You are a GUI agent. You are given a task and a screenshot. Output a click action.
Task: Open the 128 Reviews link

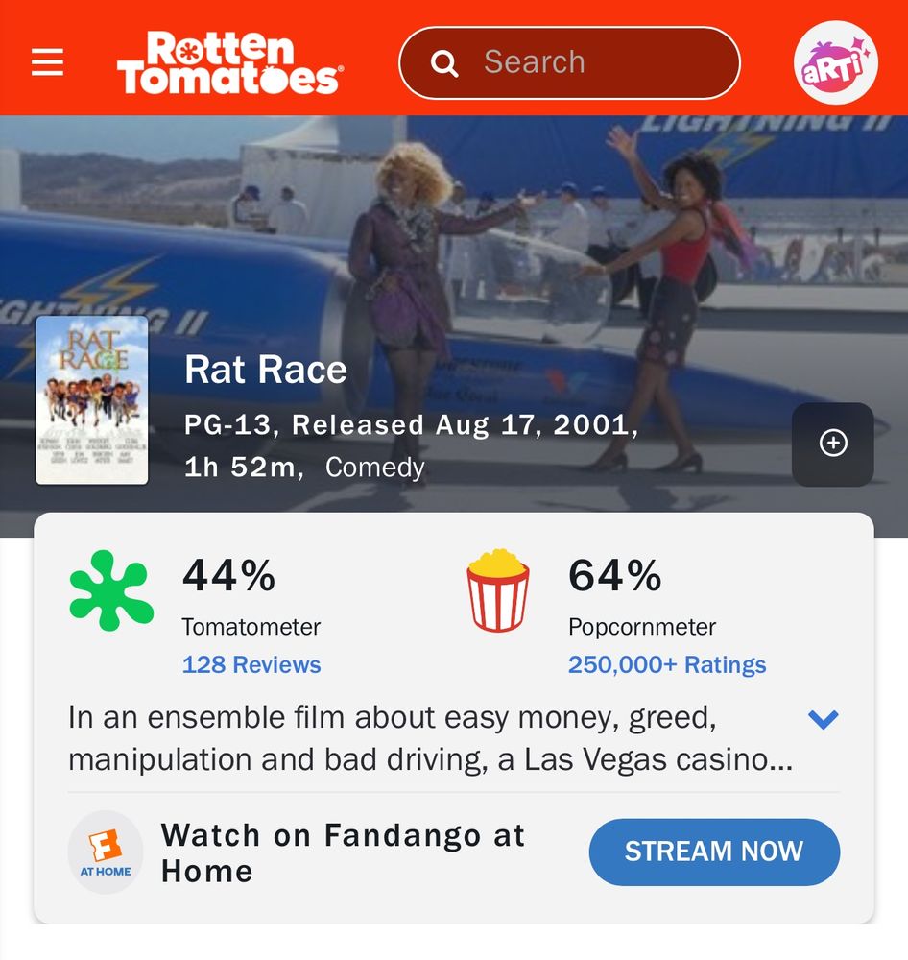pyautogui.click(x=251, y=664)
